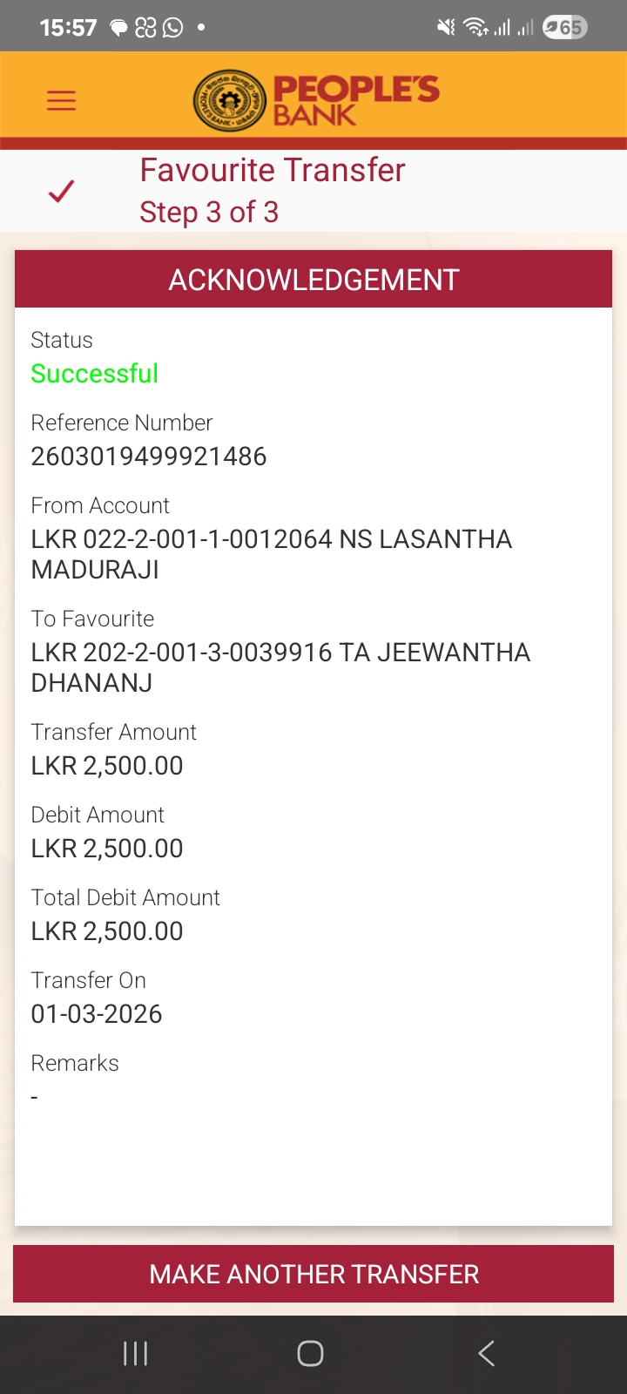Tap the From Account details
The image size is (627, 1394).
click(271, 554)
